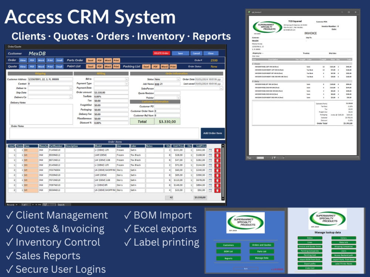Open Orders and Quotes from main menu
Viewport: 370px width, 277px height.
262,245
